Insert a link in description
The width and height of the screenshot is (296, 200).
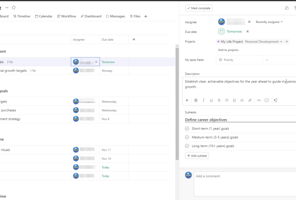tap(250, 100)
